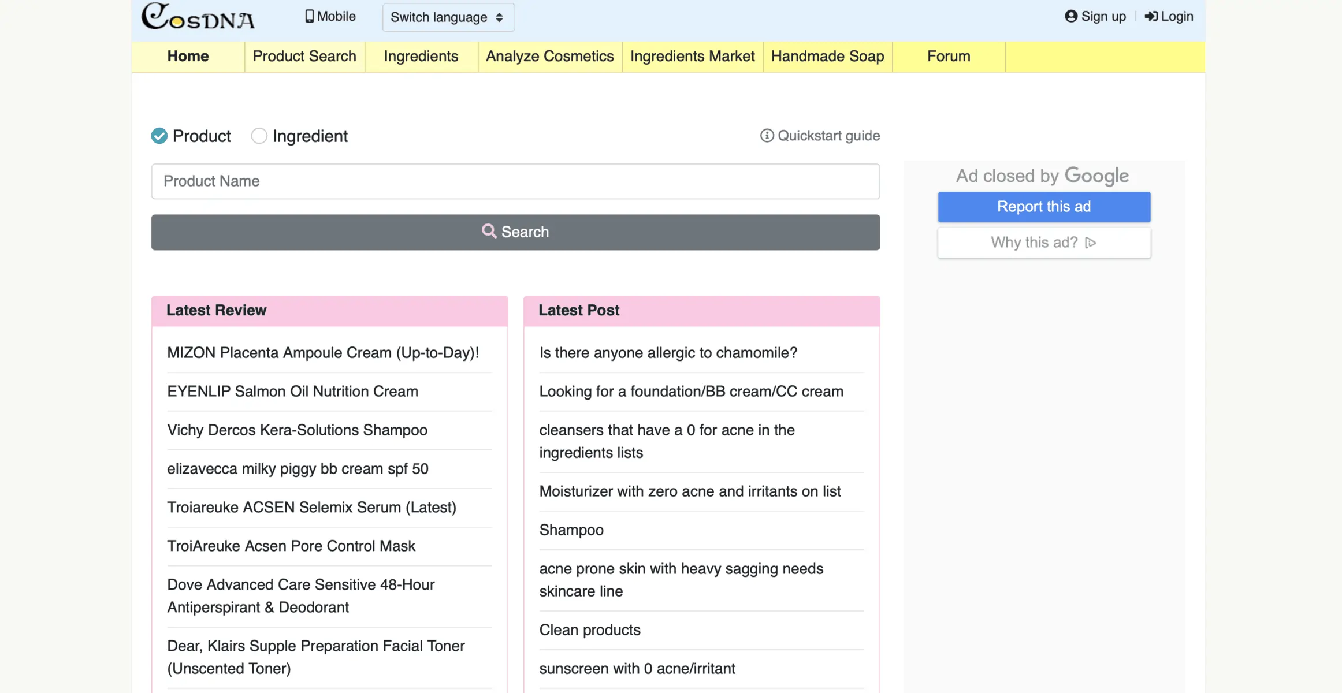The width and height of the screenshot is (1342, 693).
Task: Go to Analyze Cosmetics tab
Action: (549, 57)
